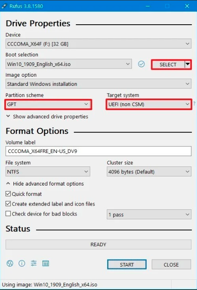The width and height of the screenshot is (197, 290).
Task: Click the Target system help question mark
Action: 194,104
